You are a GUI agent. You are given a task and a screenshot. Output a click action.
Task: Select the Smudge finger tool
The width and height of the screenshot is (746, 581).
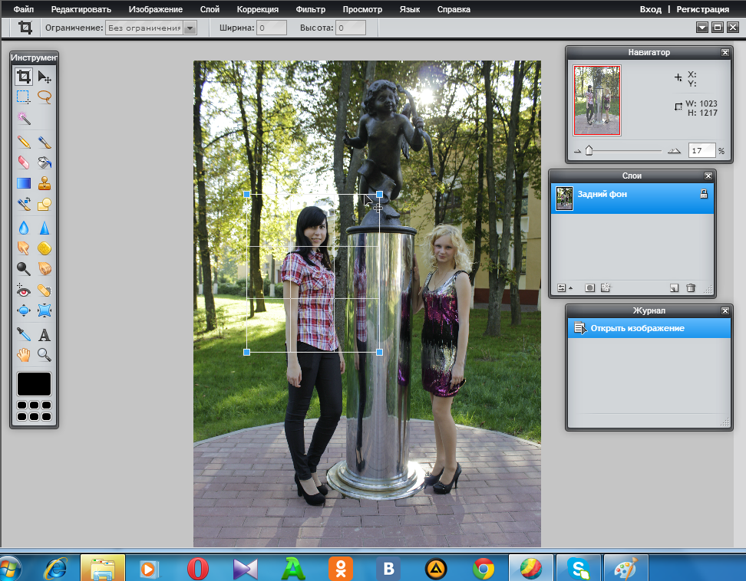click(23, 248)
